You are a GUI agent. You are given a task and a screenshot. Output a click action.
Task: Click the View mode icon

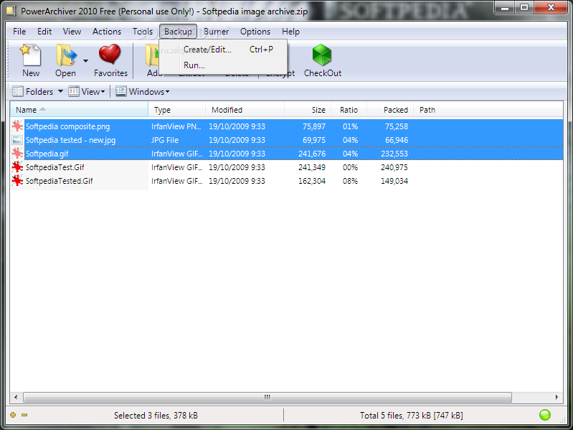click(x=74, y=91)
